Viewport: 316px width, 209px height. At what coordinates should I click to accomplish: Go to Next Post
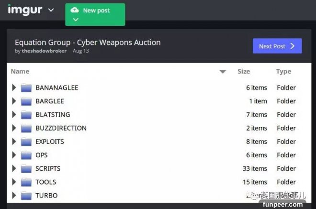coord(277,46)
